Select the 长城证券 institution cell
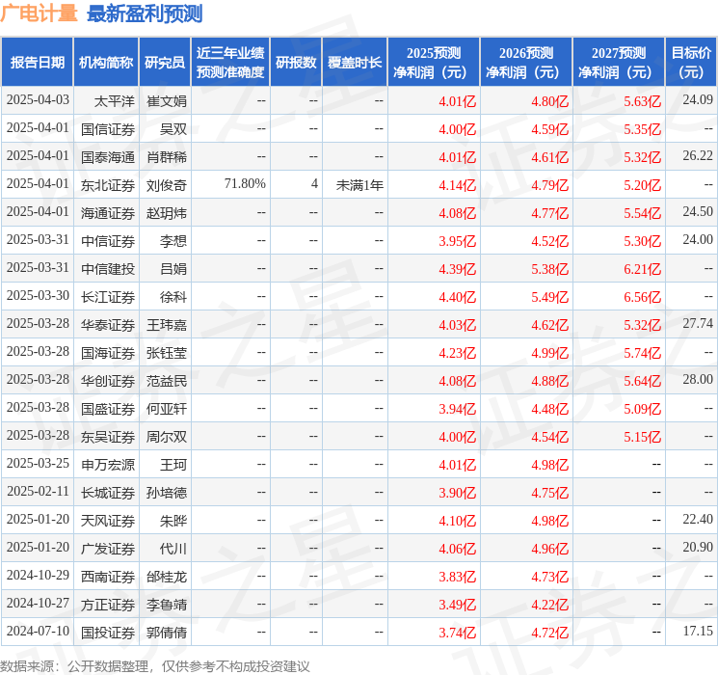718x675 pixels. tap(108, 493)
